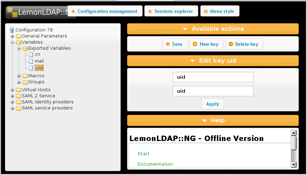The height and width of the screenshot is (175, 307).
Task: Click the picture icon on Menu style
Action: (206, 11)
